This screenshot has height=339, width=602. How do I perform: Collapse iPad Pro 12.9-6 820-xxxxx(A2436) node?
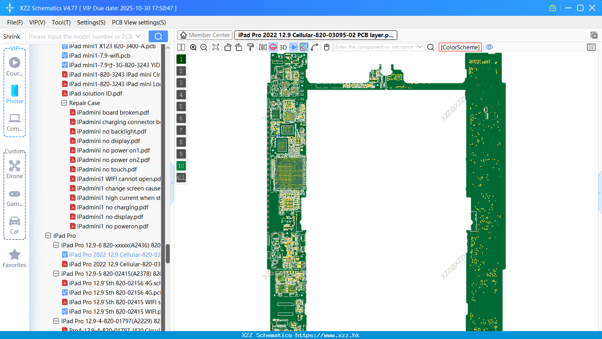click(x=56, y=245)
